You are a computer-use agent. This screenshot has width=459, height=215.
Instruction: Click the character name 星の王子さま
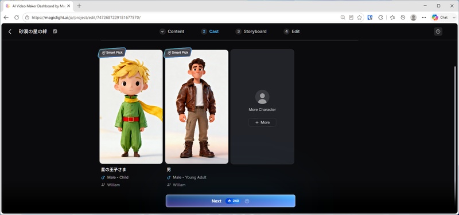(114, 169)
